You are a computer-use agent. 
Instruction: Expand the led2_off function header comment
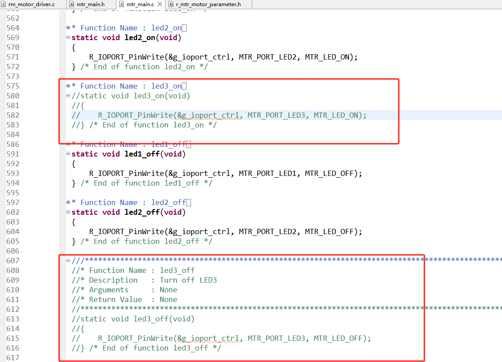point(68,202)
